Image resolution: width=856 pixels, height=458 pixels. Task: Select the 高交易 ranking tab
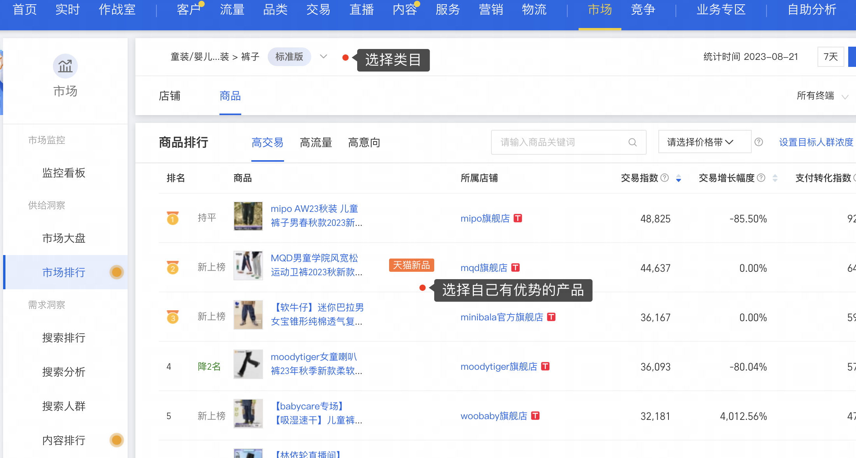pyautogui.click(x=268, y=143)
